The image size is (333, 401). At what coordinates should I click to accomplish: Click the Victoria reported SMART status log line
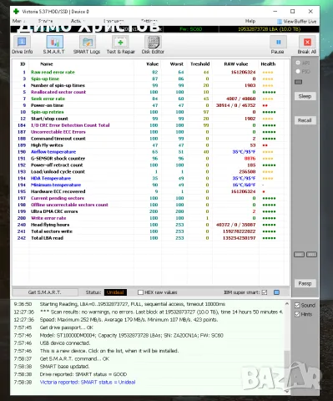(88, 382)
